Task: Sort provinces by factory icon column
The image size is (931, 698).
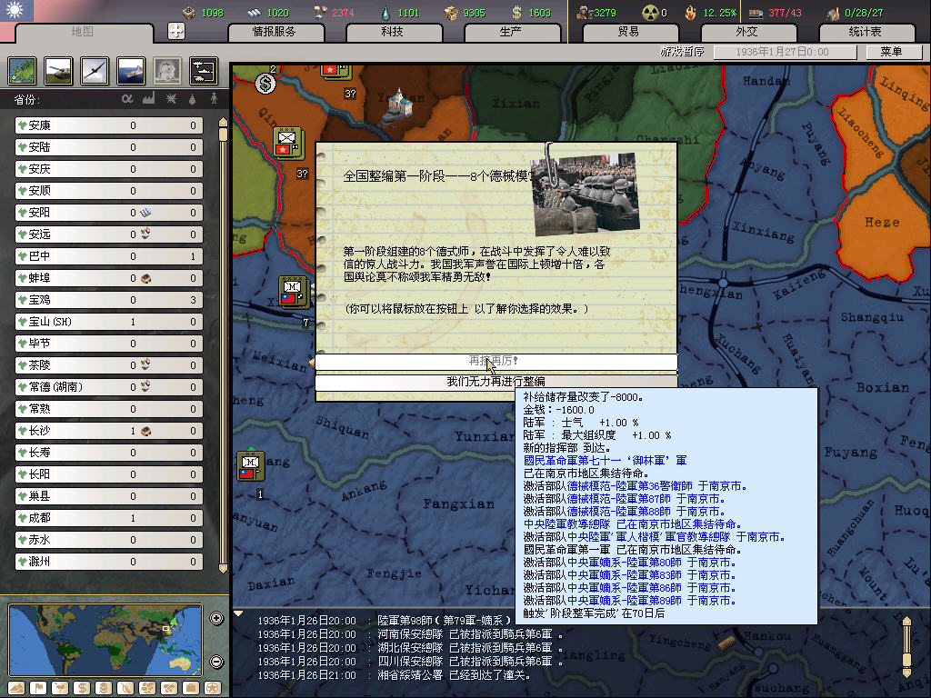Action: [x=148, y=98]
